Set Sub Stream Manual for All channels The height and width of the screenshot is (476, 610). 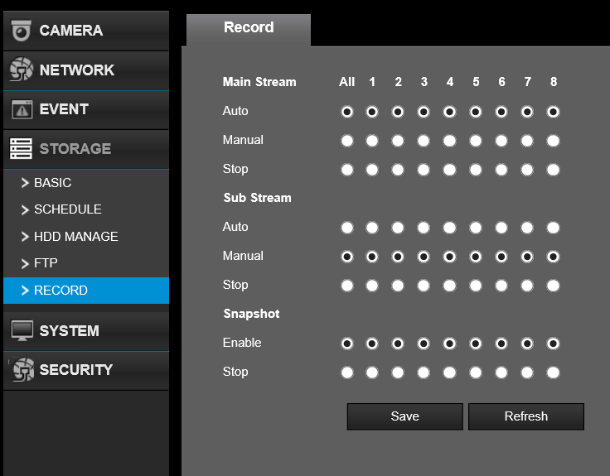[347, 257]
